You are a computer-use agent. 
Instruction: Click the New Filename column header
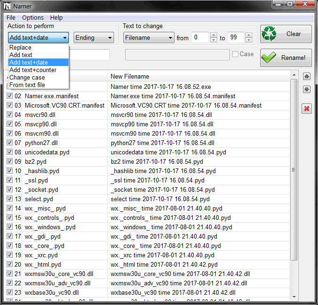(x=130, y=76)
